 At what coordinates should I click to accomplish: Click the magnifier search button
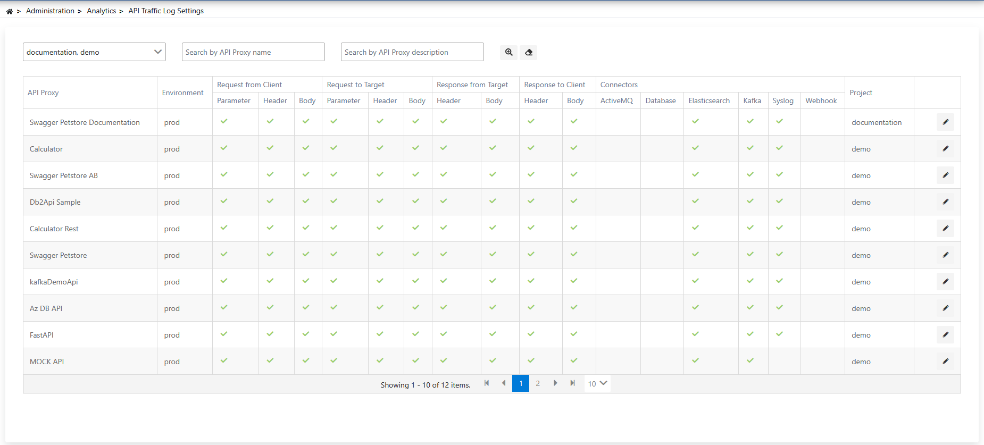click(x=508, y=52)
